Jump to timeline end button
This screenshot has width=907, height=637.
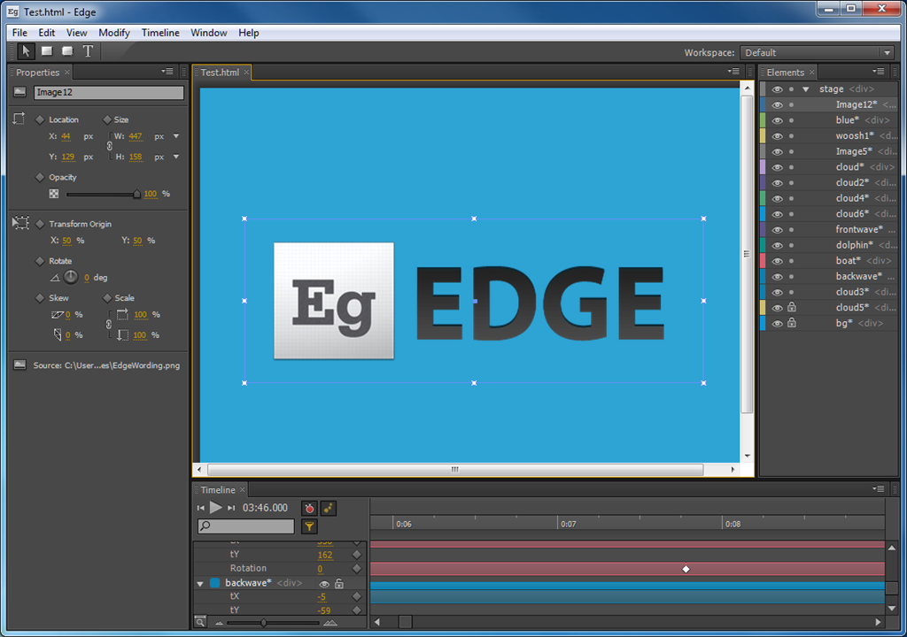[x=231, y=508]
